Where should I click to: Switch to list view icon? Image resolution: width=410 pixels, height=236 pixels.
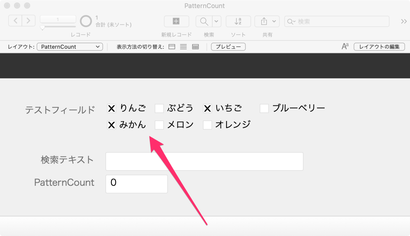(x=183, y=46)
